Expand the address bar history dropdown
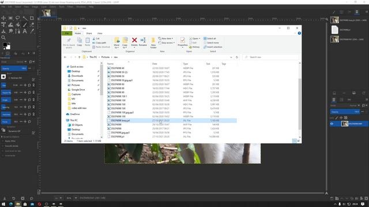 click(x=231, y=57)
